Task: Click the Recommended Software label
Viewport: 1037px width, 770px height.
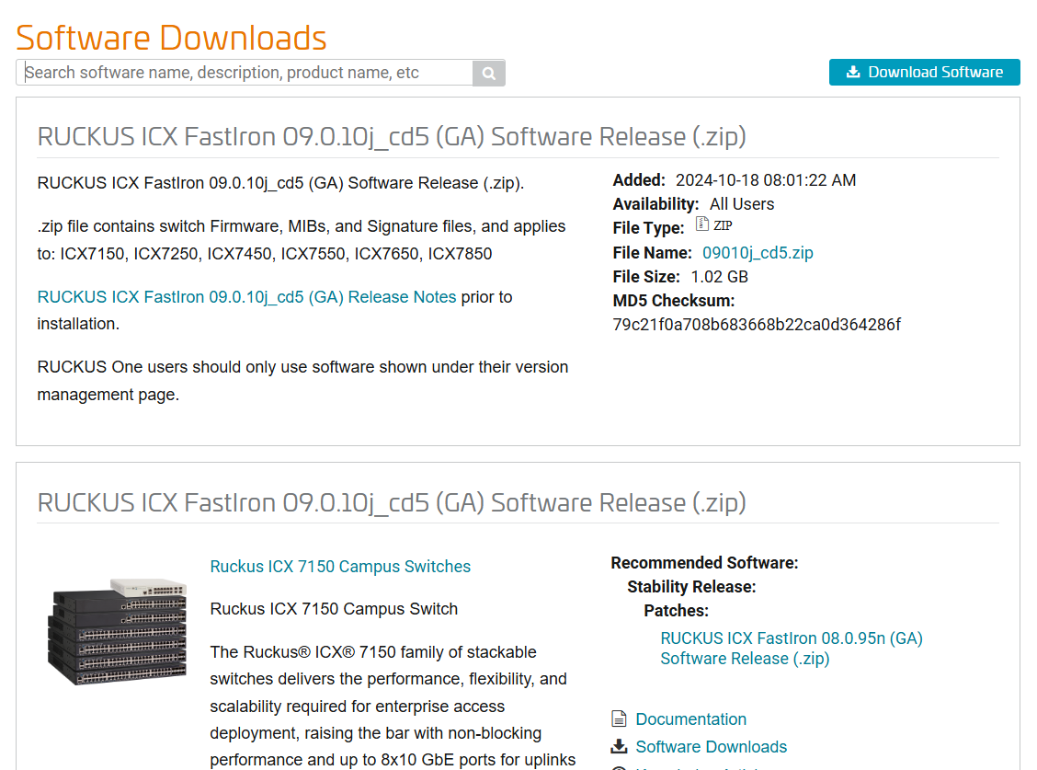Action: pos(704,563)
